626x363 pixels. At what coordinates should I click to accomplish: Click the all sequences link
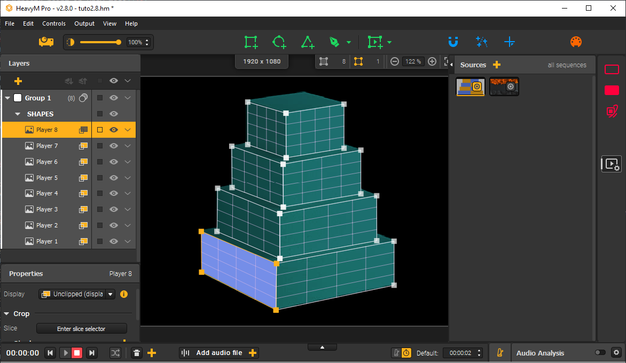pyautogui.click(x=567, y=65)
